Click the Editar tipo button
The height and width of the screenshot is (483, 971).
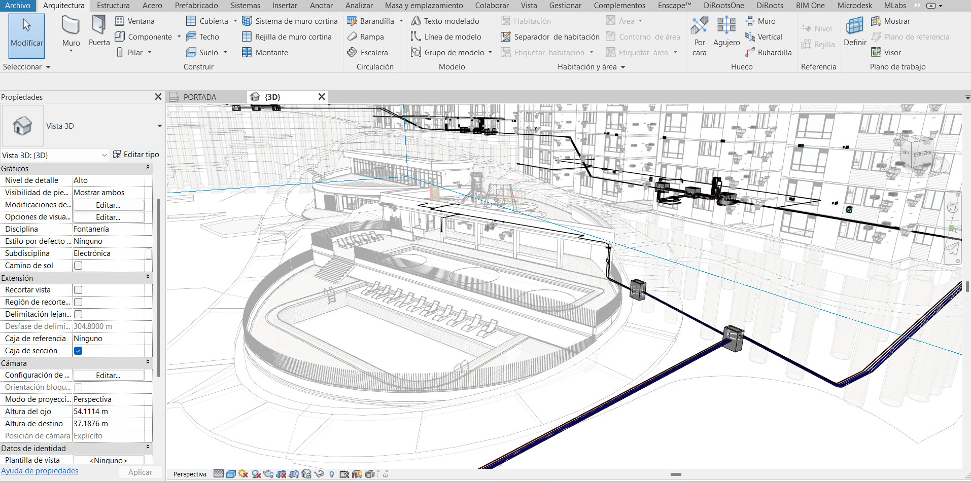(136, 155)
